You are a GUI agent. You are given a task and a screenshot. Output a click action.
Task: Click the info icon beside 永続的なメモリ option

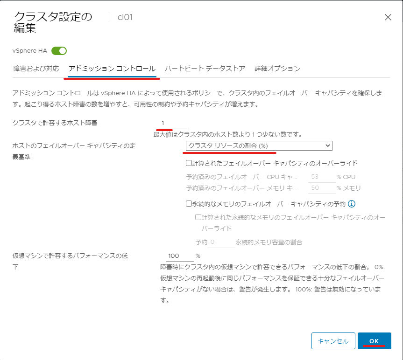click(x=352, y=204)
